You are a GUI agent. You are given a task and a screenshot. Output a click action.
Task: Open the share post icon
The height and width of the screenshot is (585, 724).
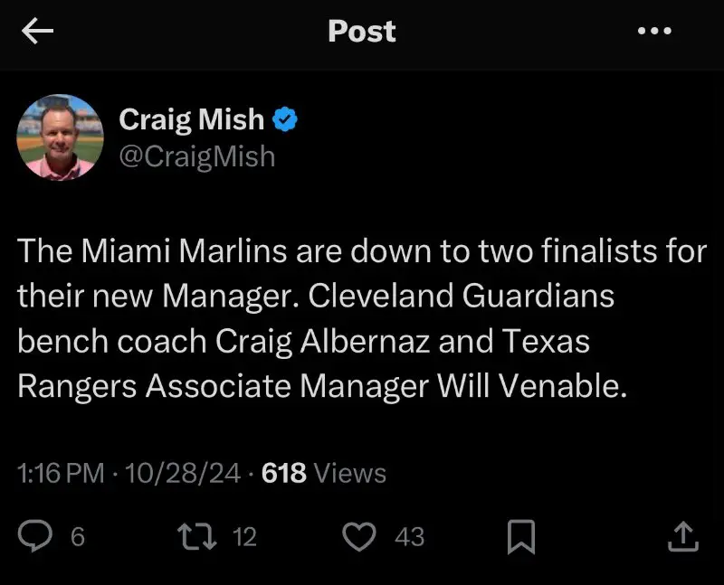(682, 537)
